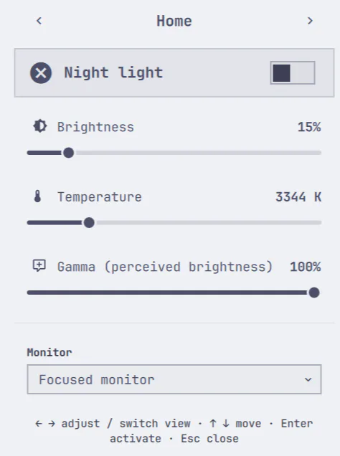Go to previous view with left chevron
This screenshot has width=340, height=456.
click(x=39, y=21)
